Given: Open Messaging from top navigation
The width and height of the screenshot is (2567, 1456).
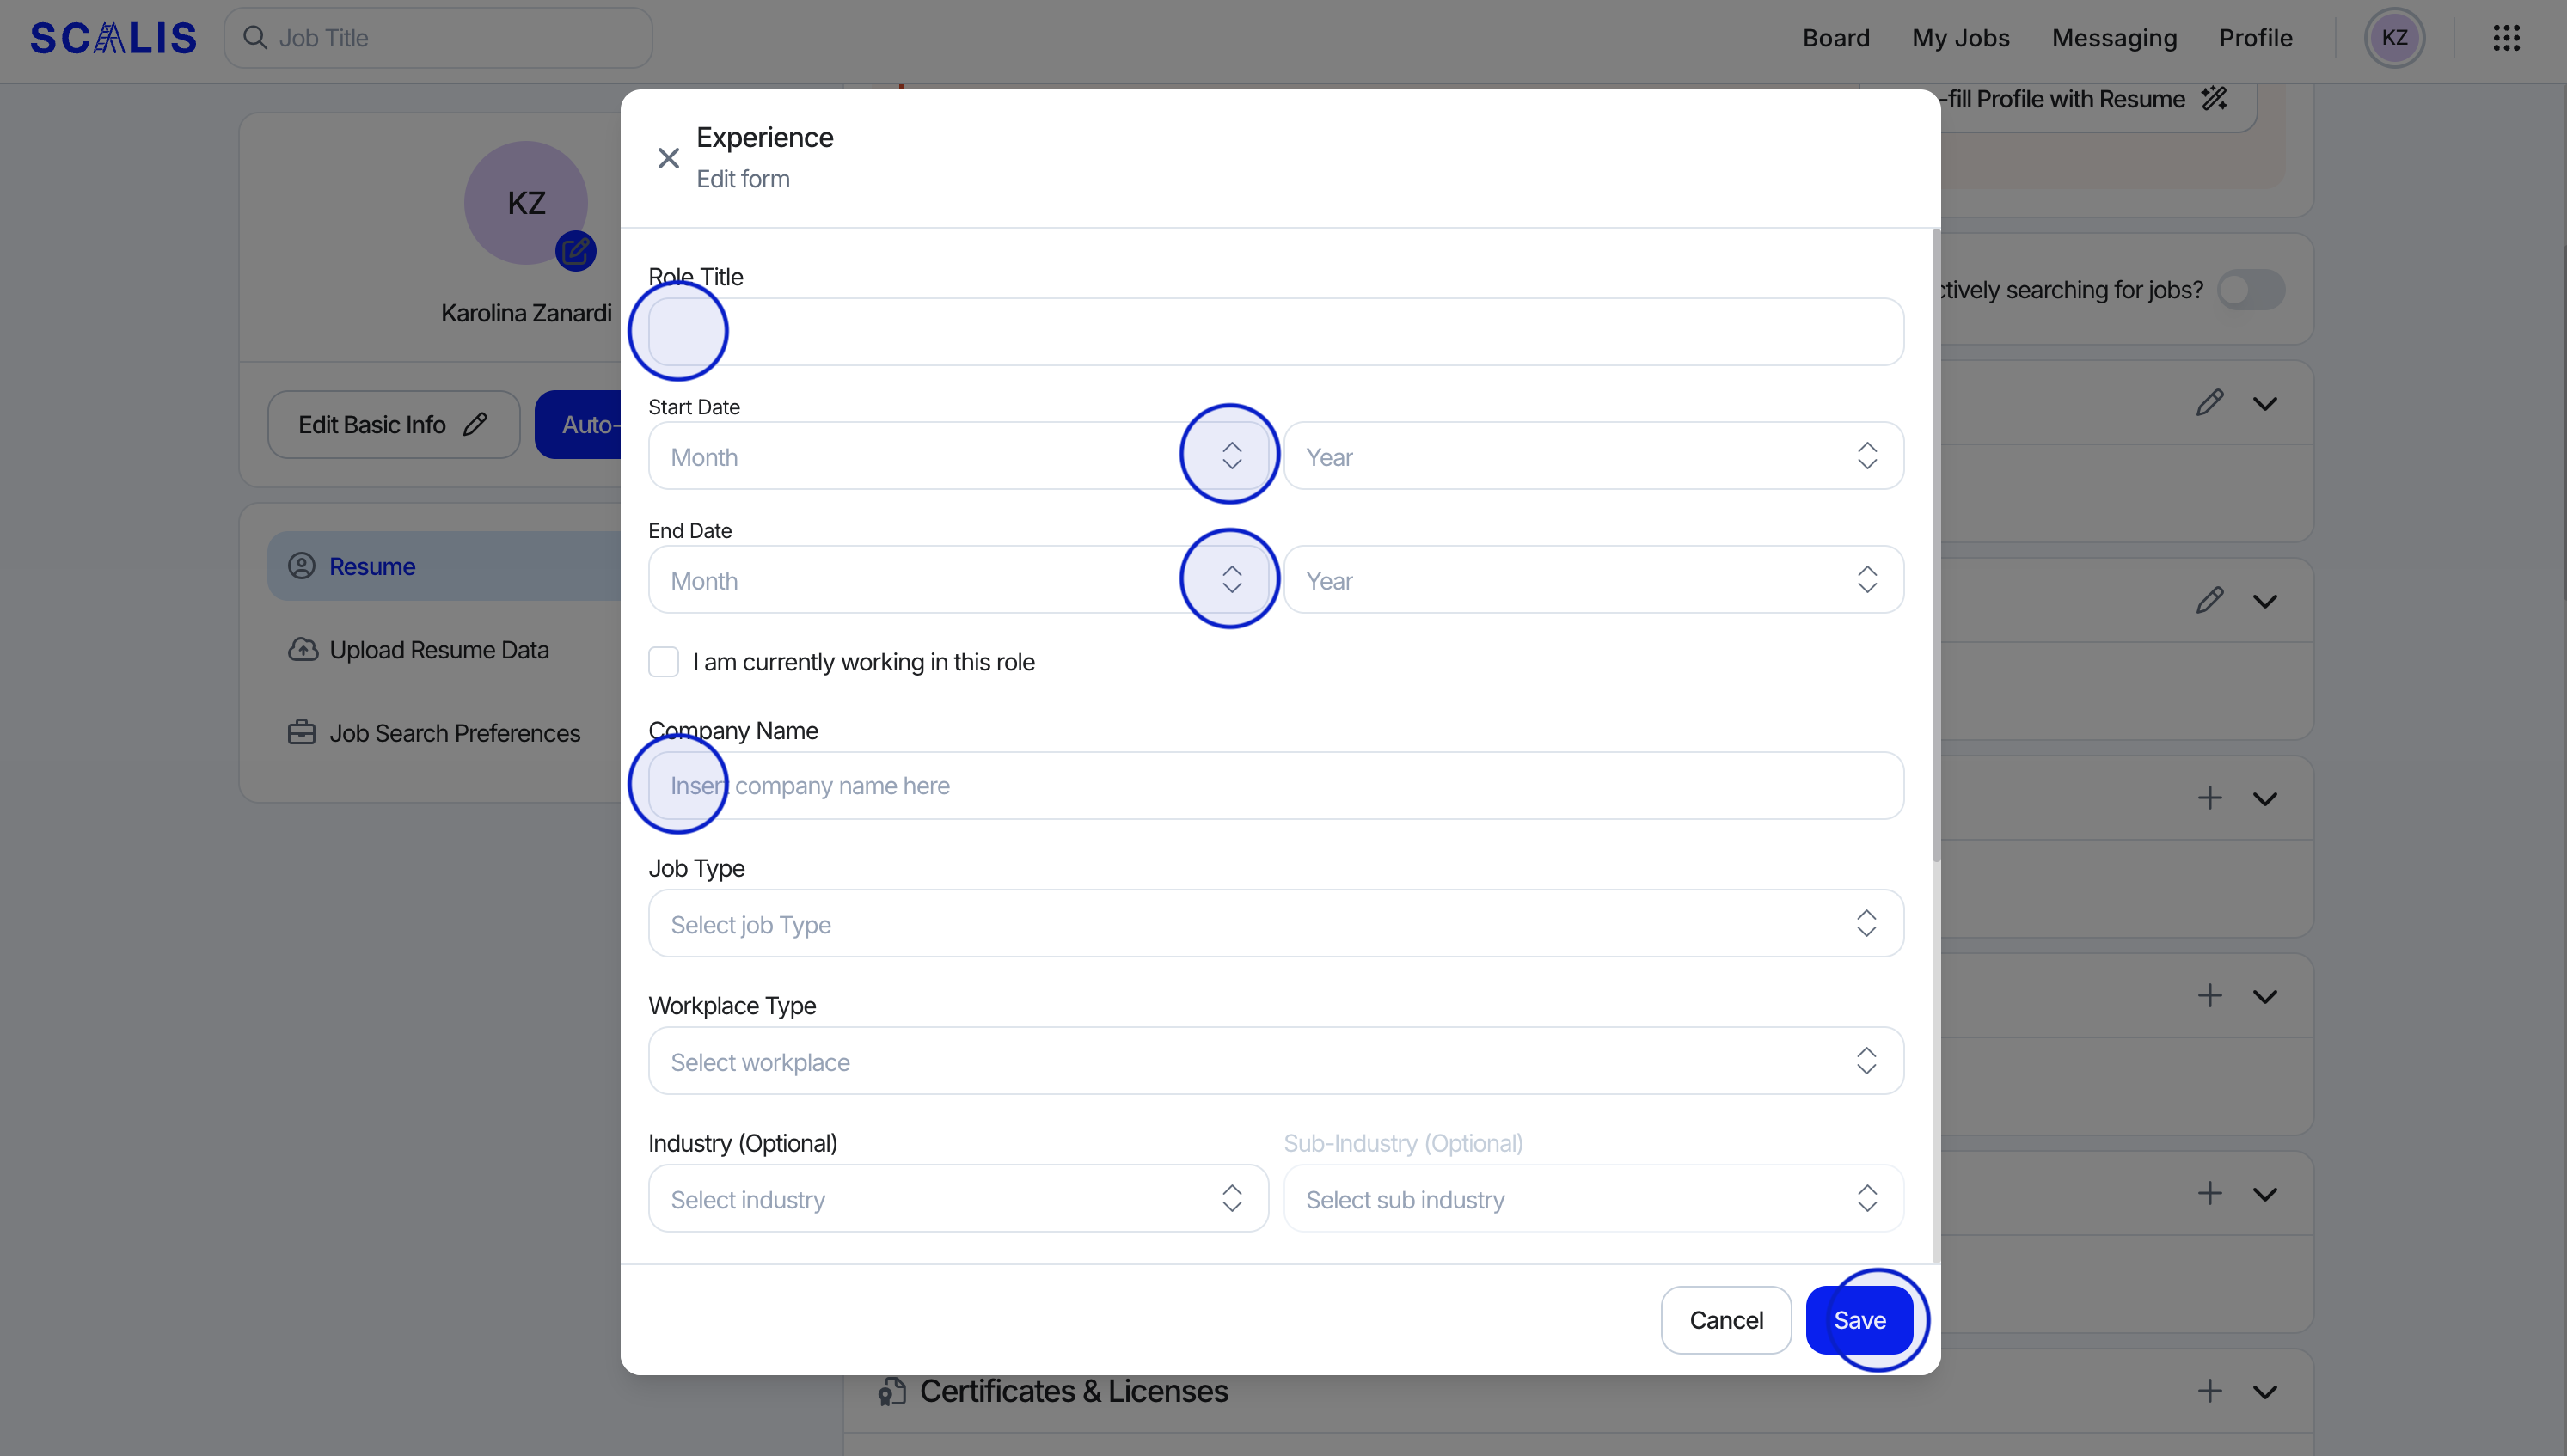Looking at the screenshot, I should (x=2114, y=38).
